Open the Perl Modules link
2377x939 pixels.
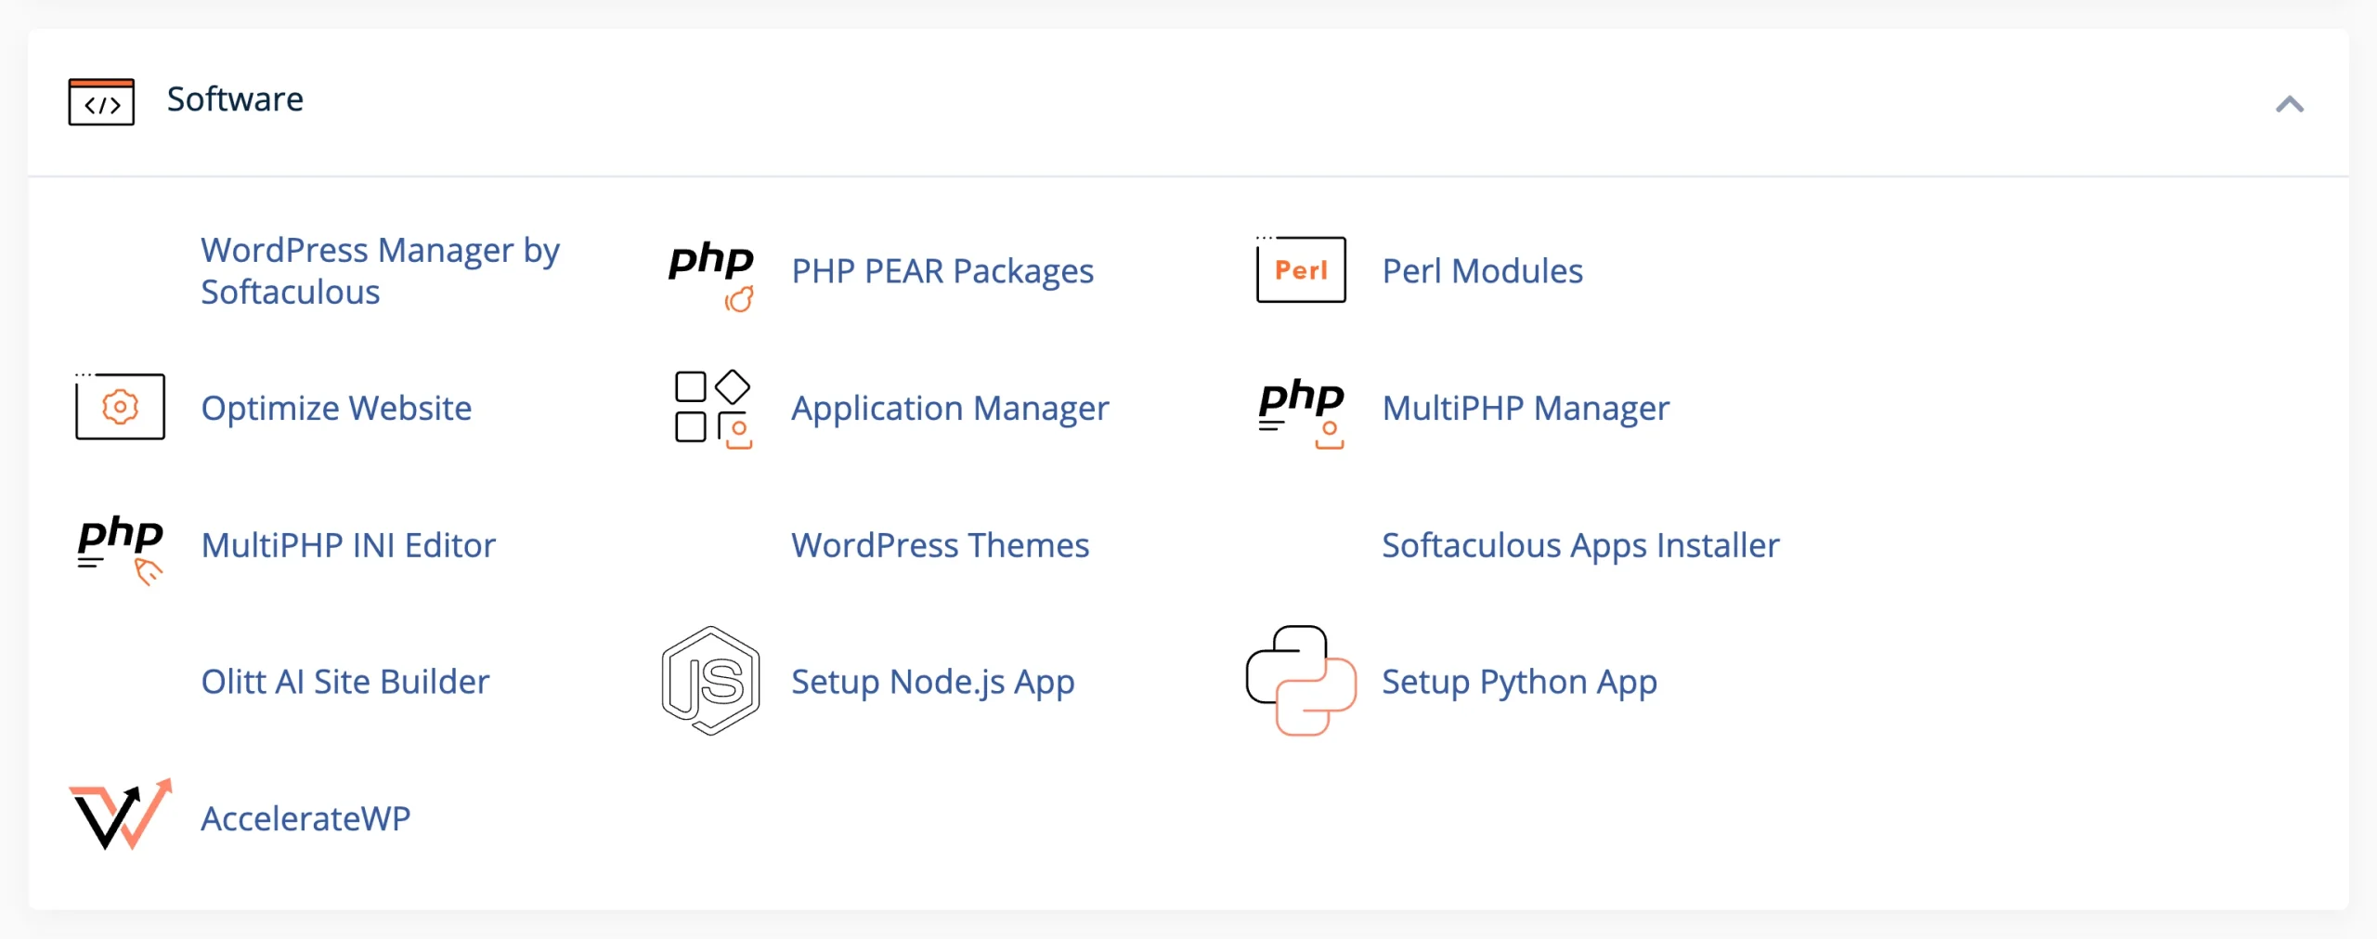(1482, 271)
